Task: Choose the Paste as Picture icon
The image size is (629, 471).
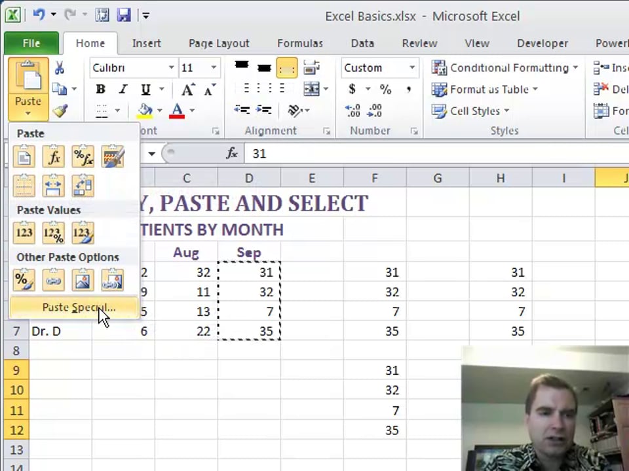Action: click(x=83, y=279)
